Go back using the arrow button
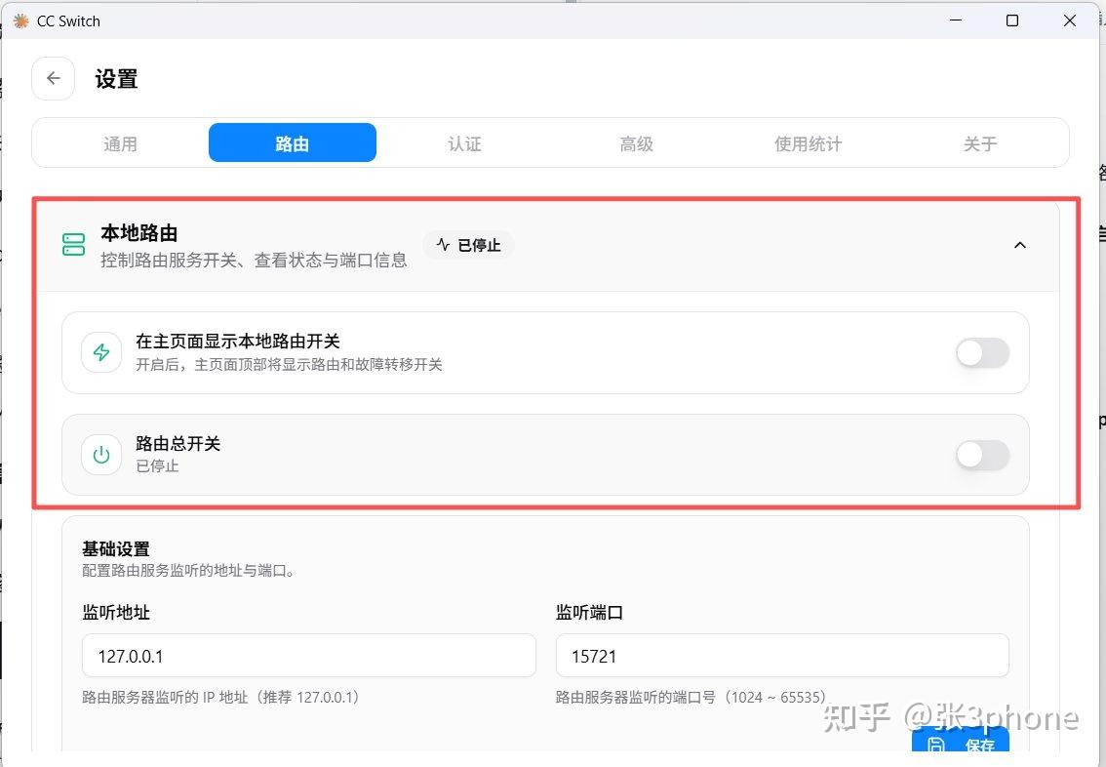 click(53, 78)
